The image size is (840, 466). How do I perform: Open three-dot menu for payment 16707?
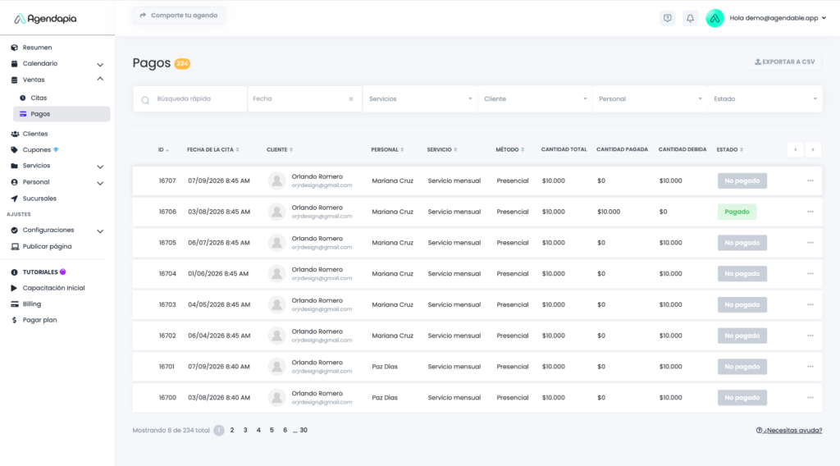pyautogui.click(x=810, y=180)
